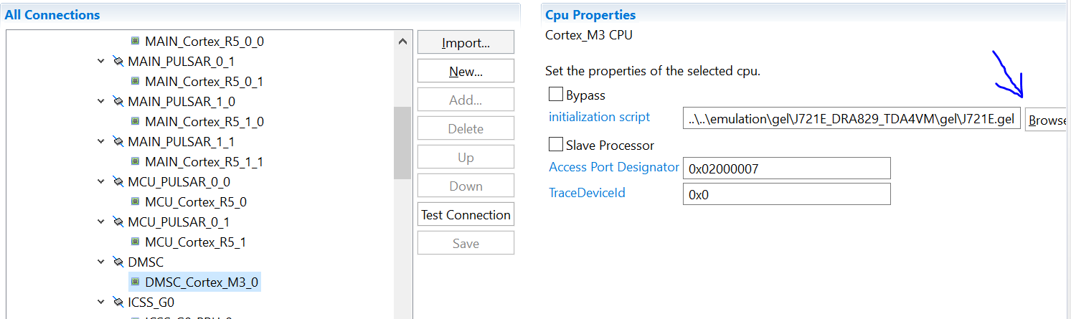Click the connection icon beside MAIN_PULSAR_0_1
The height and width of the screenshot is (319, 1071).
click(x=118, y=62)
